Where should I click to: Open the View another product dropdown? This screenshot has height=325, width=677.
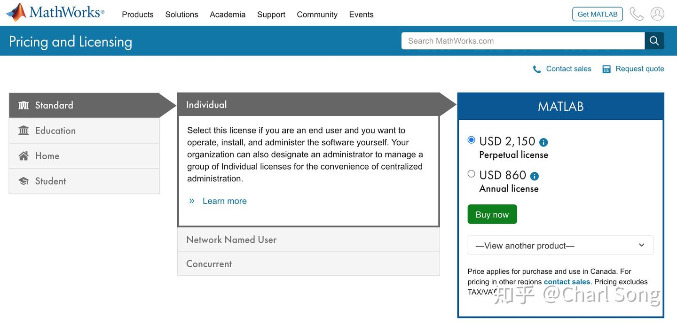(x=560, y=246)
